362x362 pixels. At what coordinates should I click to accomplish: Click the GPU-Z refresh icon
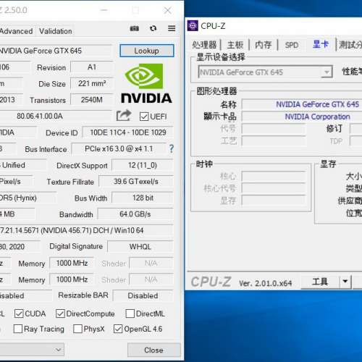point(153,28)
